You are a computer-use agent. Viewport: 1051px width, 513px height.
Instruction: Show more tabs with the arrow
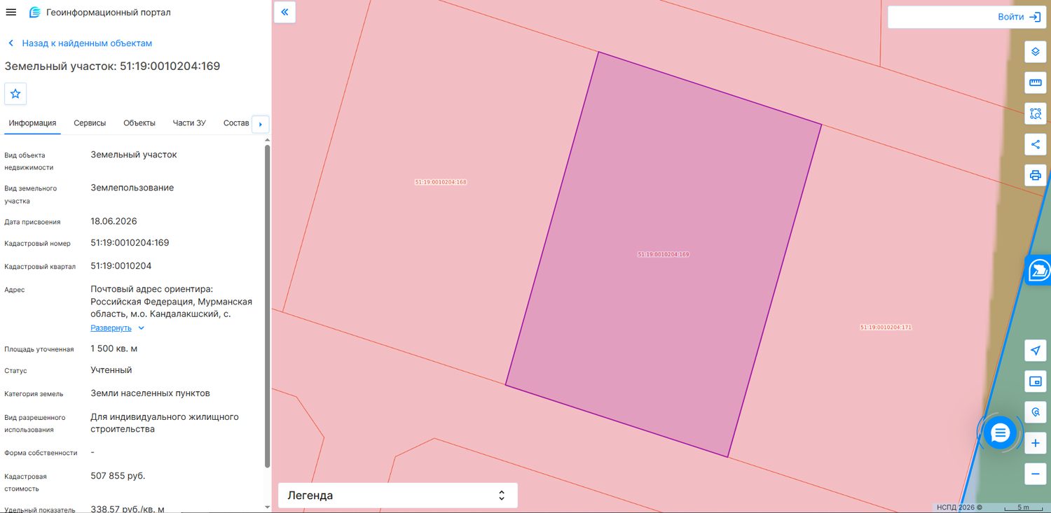[x=261, y=124]
